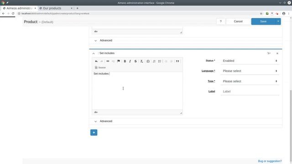Image resolution: width=292 pixels, height=164 pixels.
Task: Cancel product editing
Action: coord(238,21)
